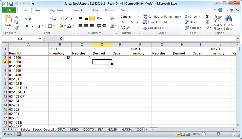The height and width of the screenshot is (139, 242).
Task: Open the General number format dropdown
Action: point(138,17)
